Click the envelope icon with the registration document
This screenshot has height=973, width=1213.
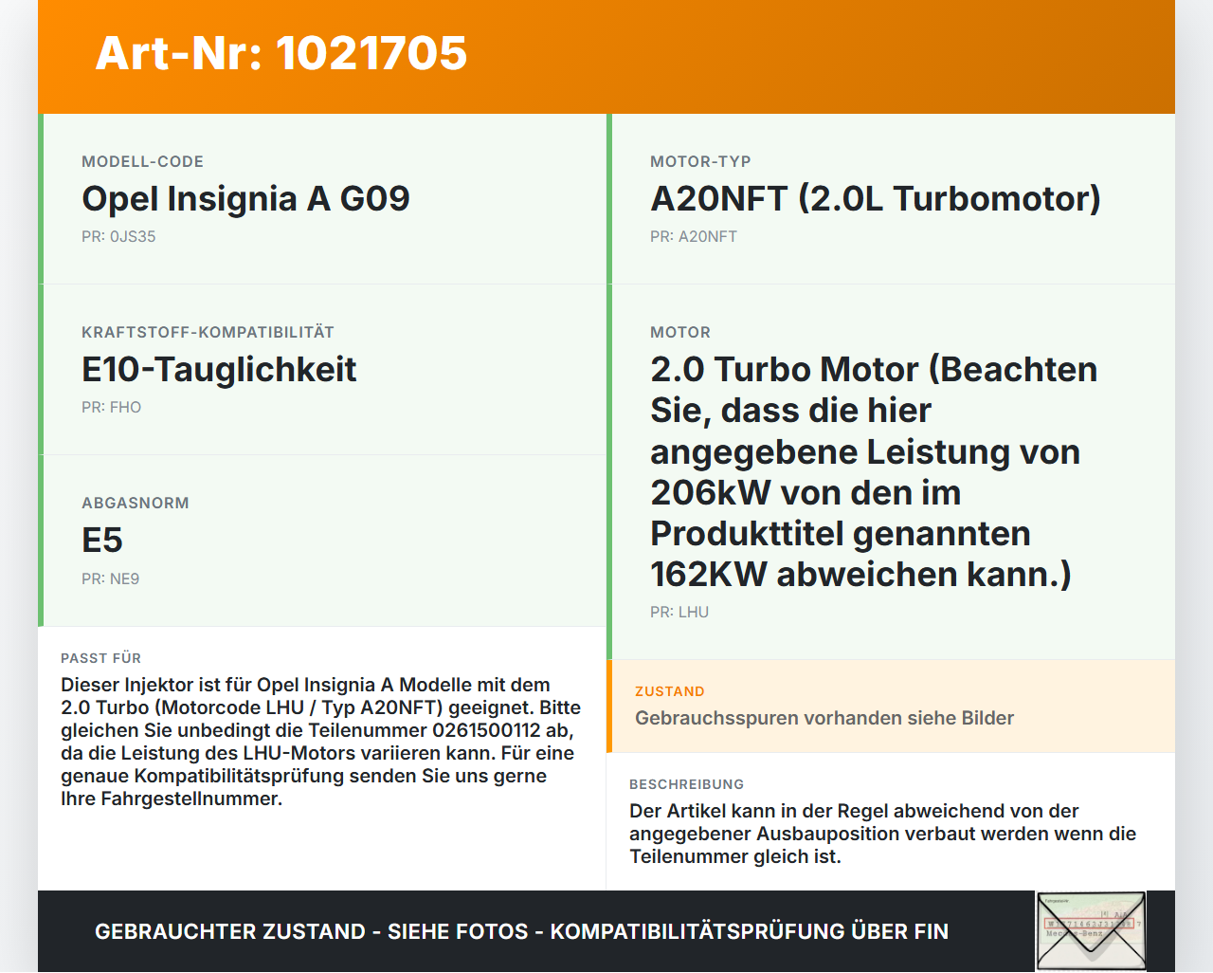1091,931
